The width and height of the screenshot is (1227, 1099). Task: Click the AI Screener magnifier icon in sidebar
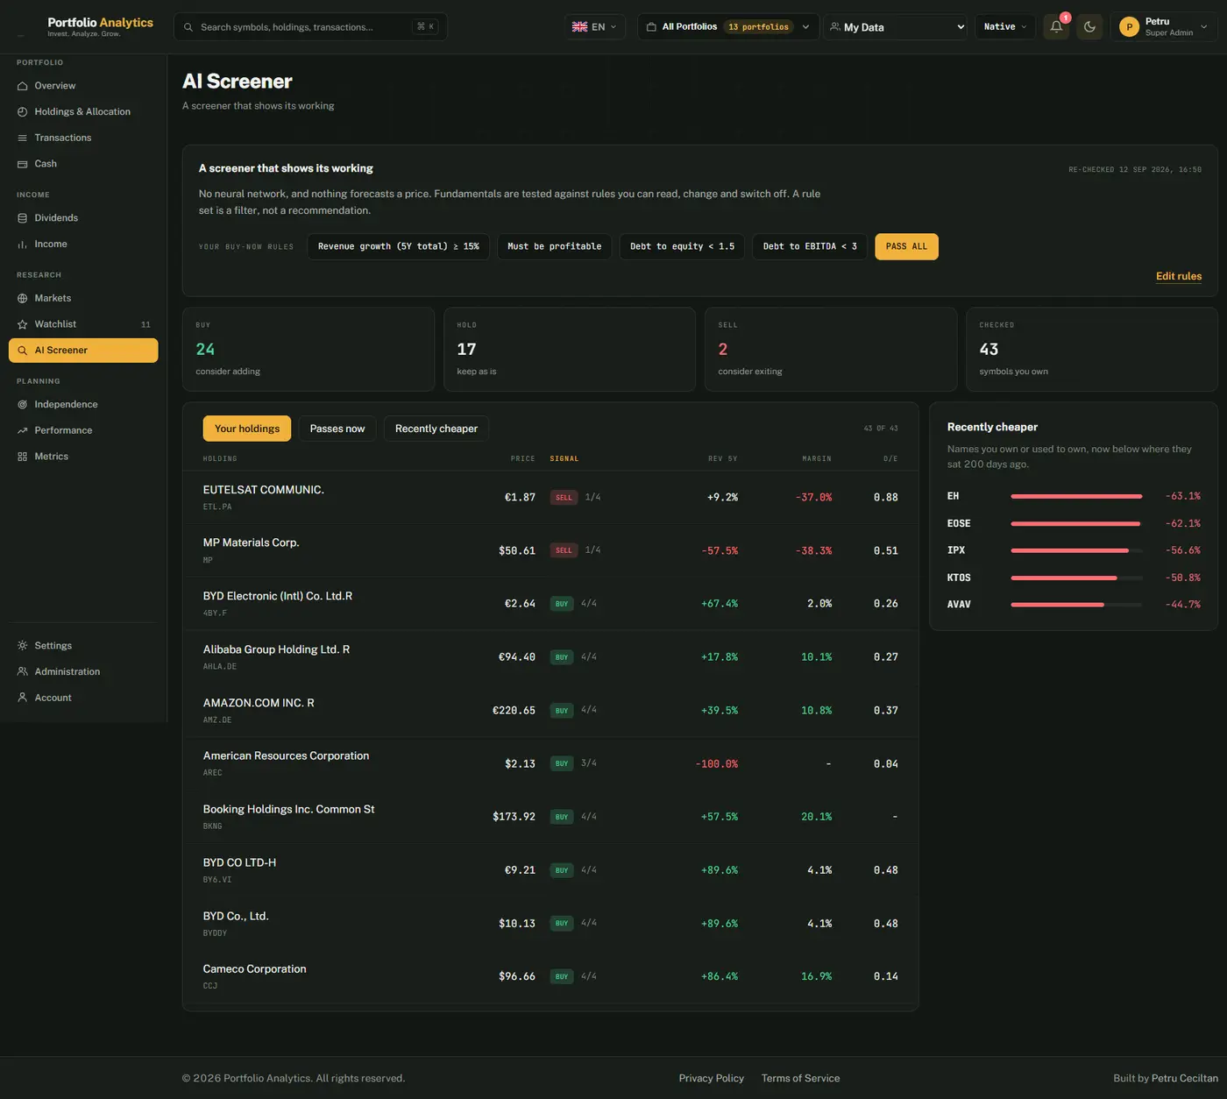(23, 351)
